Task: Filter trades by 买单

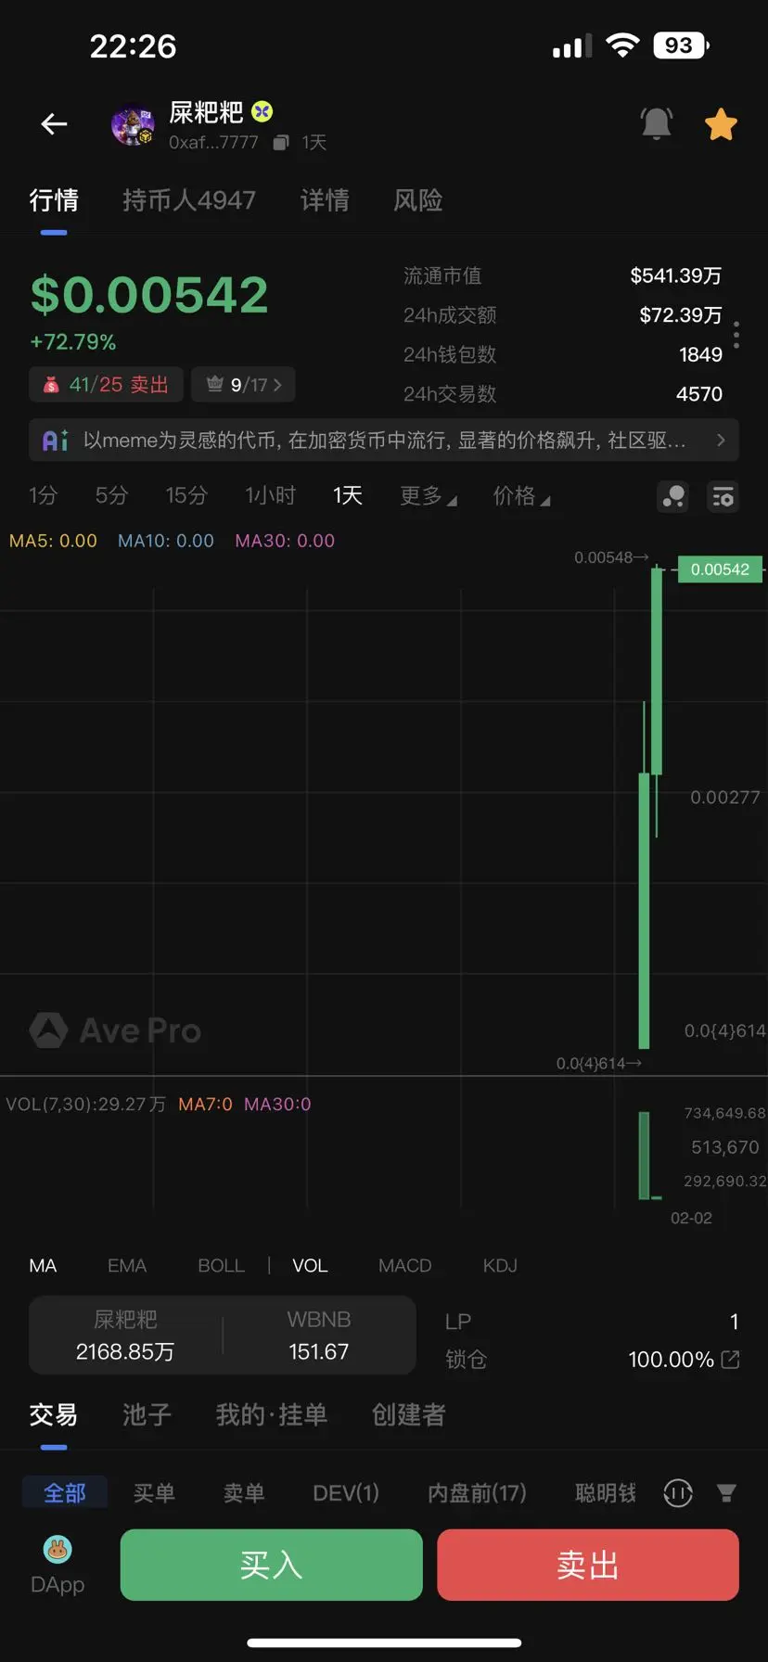Action: point(154,1493)
